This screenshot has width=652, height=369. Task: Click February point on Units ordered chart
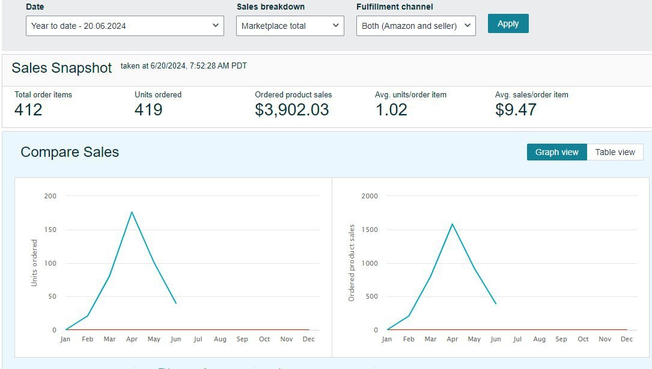88,316
